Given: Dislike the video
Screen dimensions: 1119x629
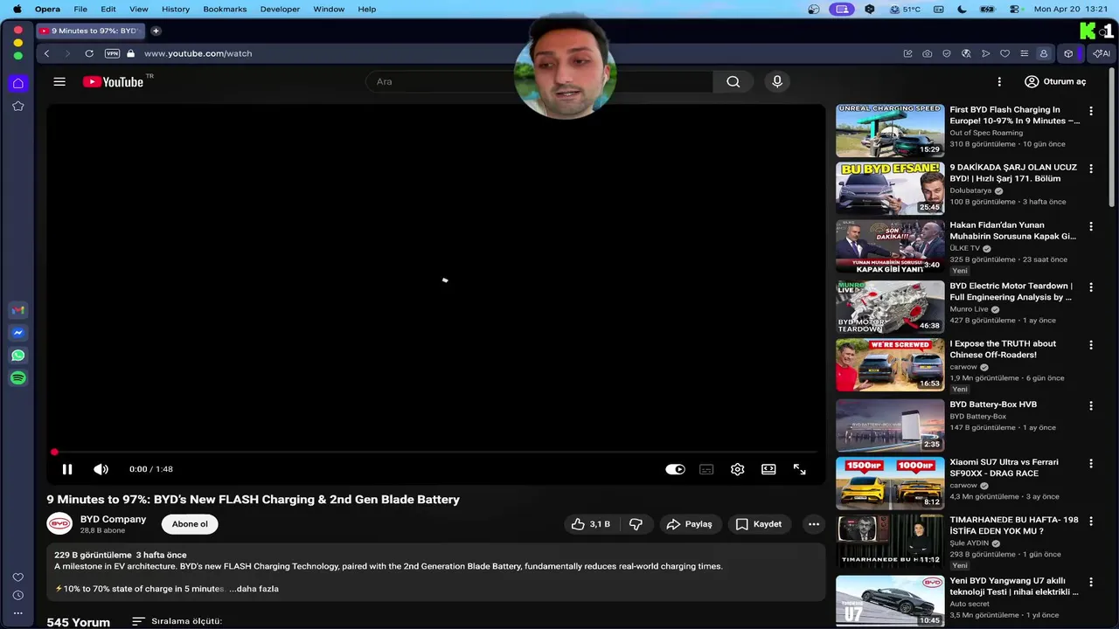Looking at the screenshot, I should click(636, 524).
